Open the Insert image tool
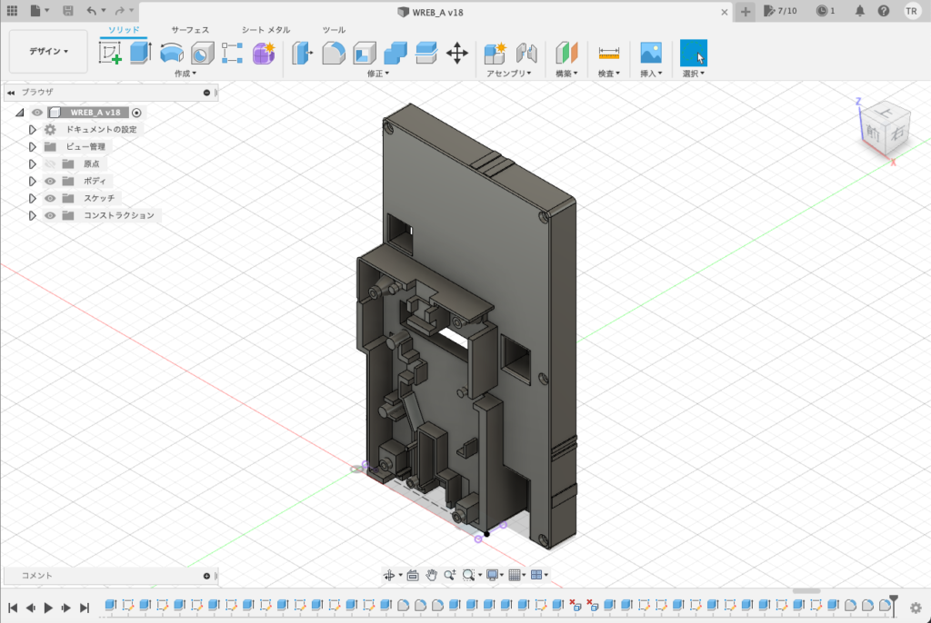Screen dimensions: 931x623 coord(650,53)
